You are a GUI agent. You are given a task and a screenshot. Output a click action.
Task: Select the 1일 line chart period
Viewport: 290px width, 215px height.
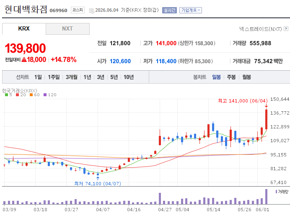tap(38, 77)
